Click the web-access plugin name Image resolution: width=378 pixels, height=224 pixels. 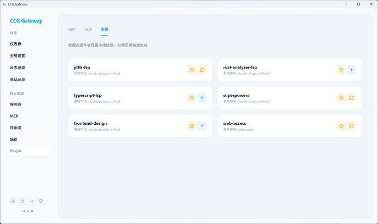pyautogui.click(x=234, y=123)
